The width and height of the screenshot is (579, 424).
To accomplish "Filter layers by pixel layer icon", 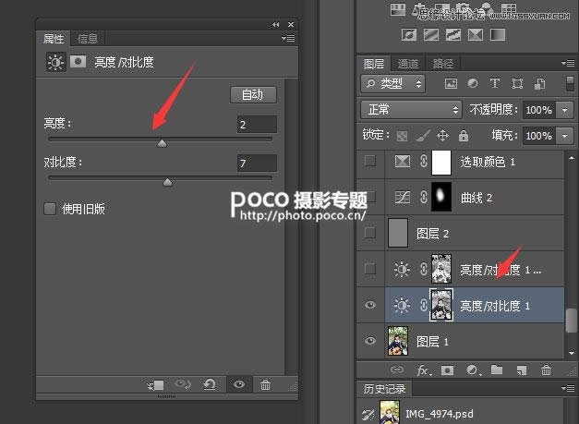I will pos(451,84).
